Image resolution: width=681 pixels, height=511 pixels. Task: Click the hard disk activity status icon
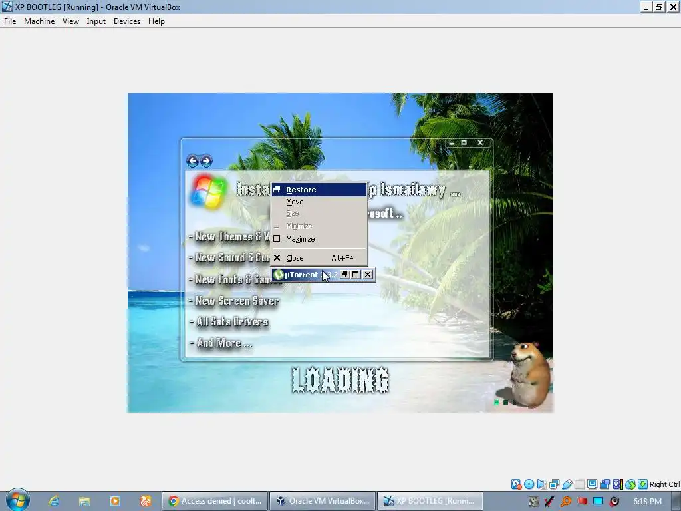[x=516, y=484]
